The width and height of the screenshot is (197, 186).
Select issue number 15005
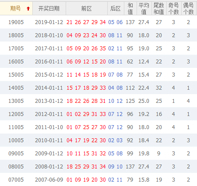pos(16,75)
